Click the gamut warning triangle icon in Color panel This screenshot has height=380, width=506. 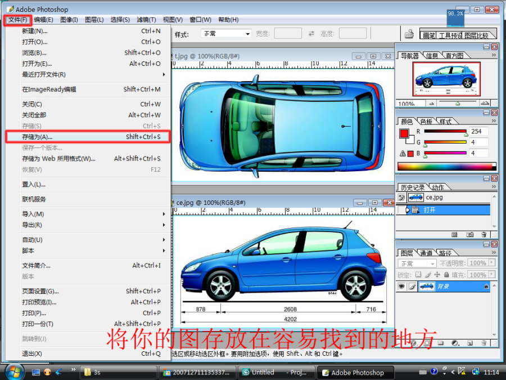[x=403, y=154]
